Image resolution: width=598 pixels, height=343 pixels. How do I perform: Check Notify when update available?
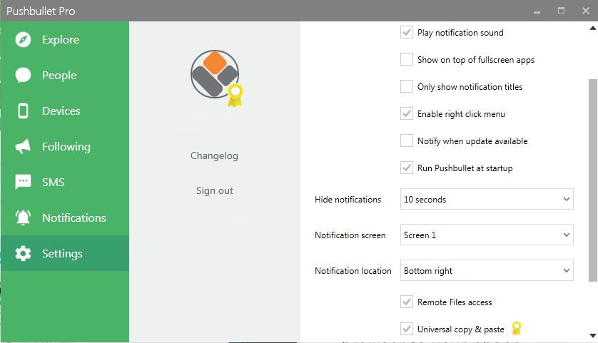click(x=407, y=140)
